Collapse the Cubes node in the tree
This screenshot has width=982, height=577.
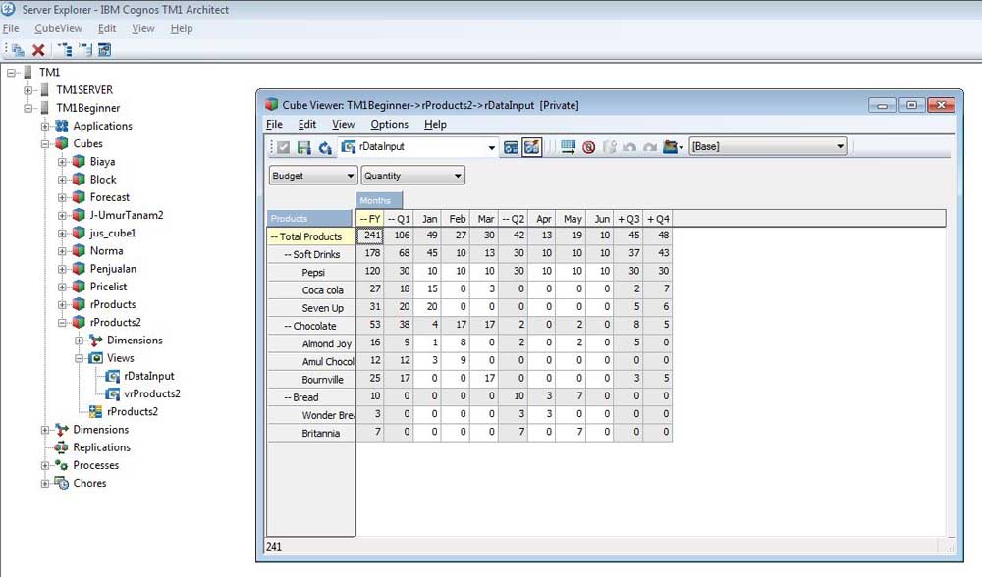(x=45, y=143)
